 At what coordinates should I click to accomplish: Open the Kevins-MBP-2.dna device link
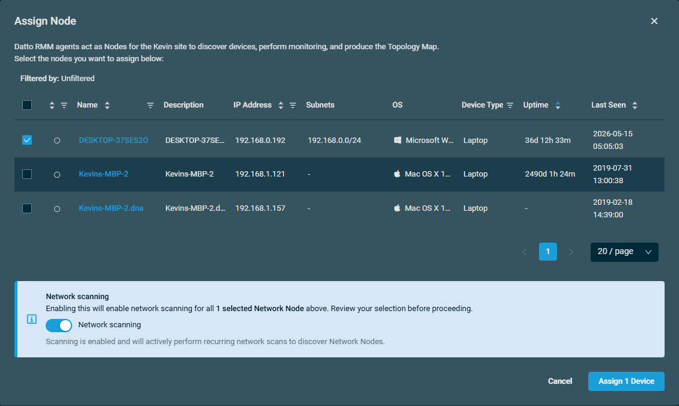pos(111,208)
